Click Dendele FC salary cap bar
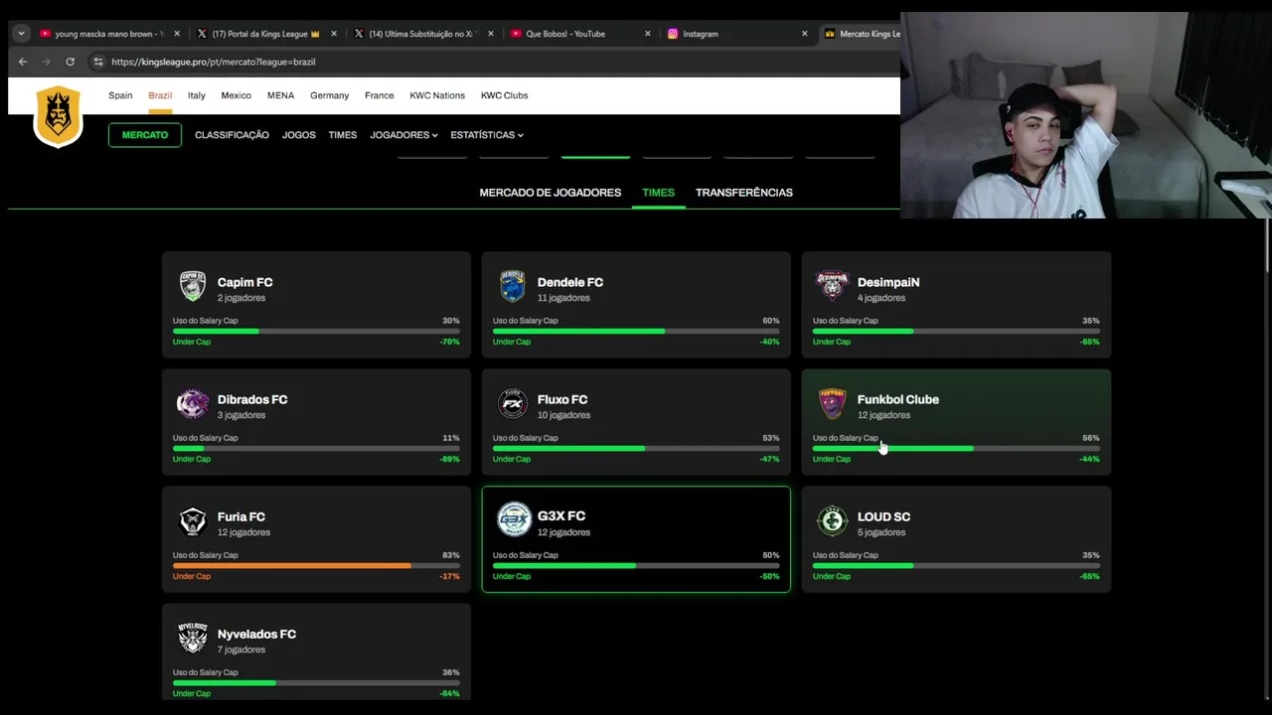 pyautogui.click(x=636, y=332)
